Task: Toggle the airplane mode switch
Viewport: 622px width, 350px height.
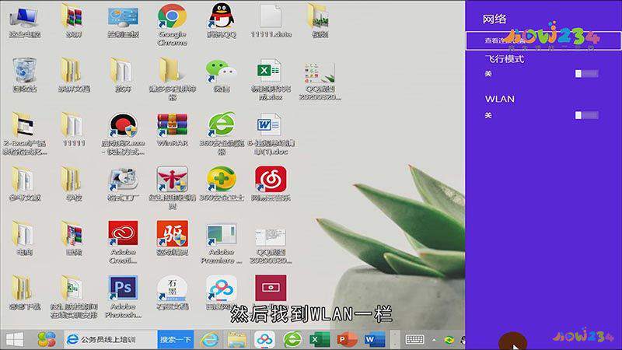Action: [x=586, y=73]
